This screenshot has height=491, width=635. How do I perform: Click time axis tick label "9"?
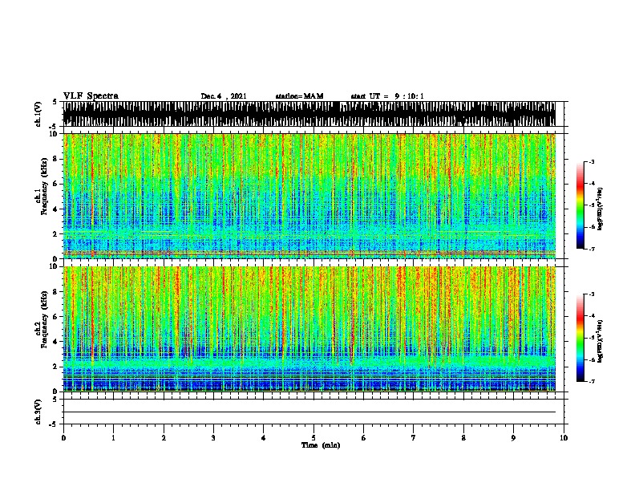513,438
